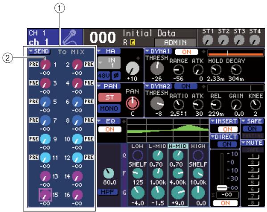
Task: Select the highlighted MIX 15 send knob
Action: 45,195
